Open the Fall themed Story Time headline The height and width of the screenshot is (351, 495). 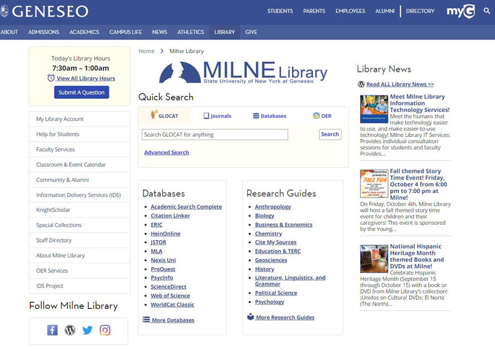pos(418,184)
